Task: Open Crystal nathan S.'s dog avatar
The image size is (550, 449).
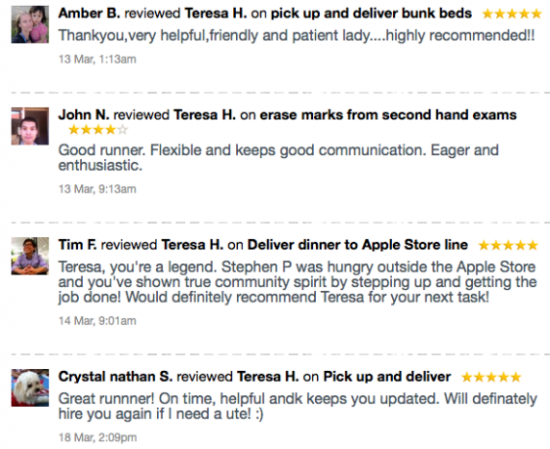Action: click(30, 388)
